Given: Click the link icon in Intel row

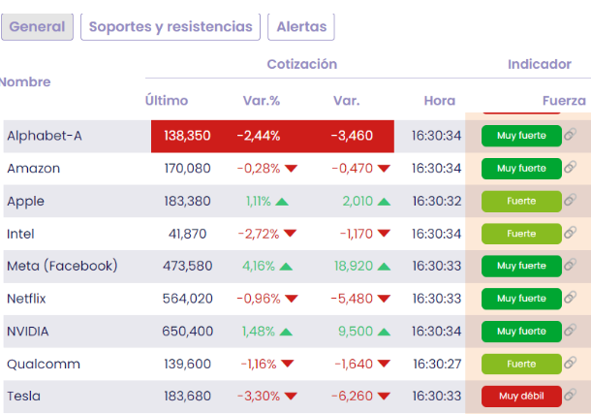Looking at the screenshot, I should click(x=571, y=234).
